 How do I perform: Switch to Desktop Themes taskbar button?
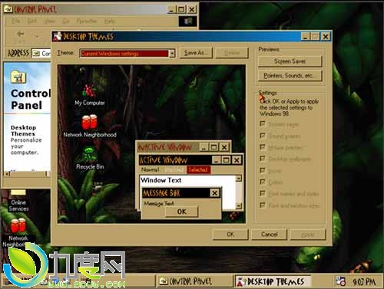tap(273, 281)
